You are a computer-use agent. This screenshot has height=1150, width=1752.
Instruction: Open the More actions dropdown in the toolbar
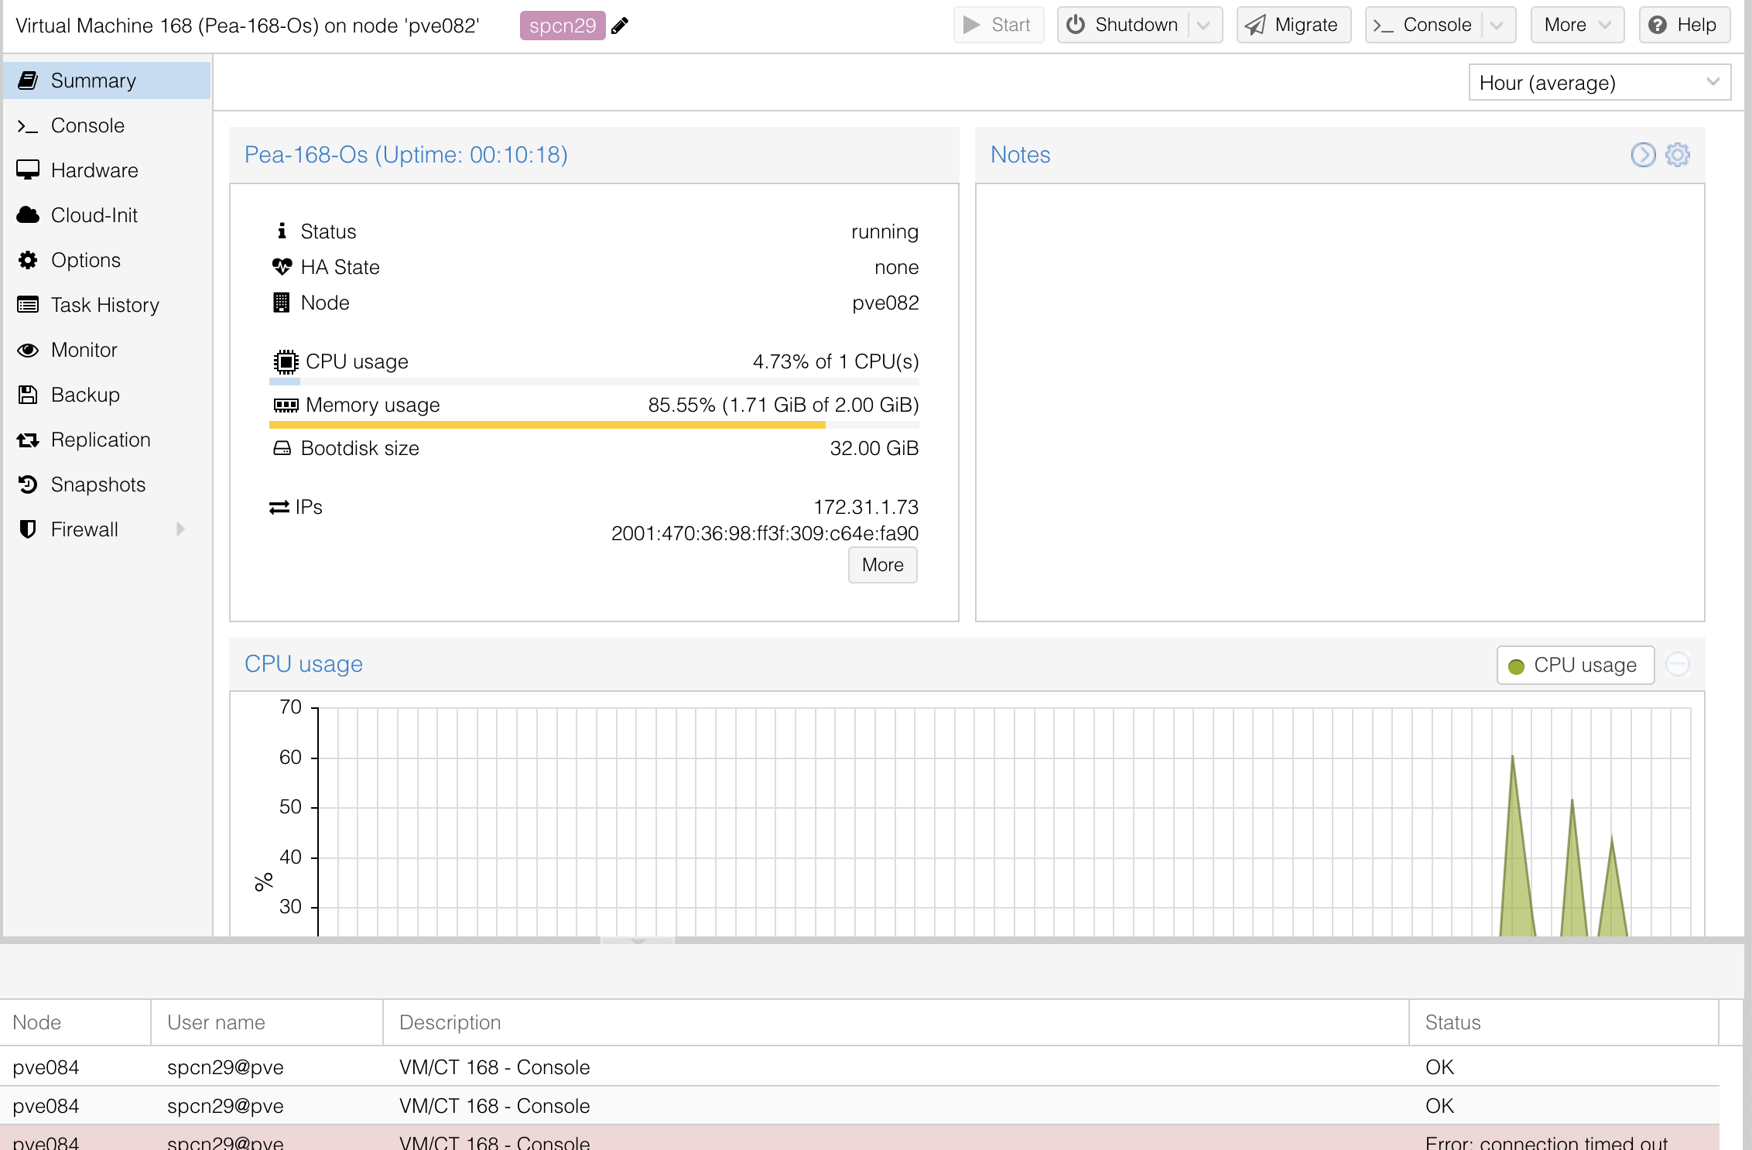1577,25
